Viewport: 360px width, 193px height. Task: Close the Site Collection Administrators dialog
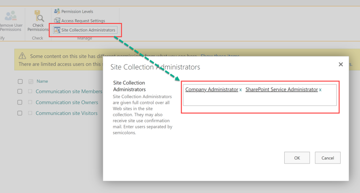pyautogui.click(x=341, y=64)
